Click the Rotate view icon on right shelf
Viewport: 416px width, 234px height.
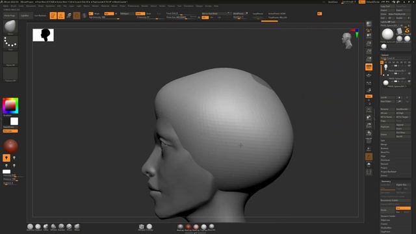pos(369,133)
